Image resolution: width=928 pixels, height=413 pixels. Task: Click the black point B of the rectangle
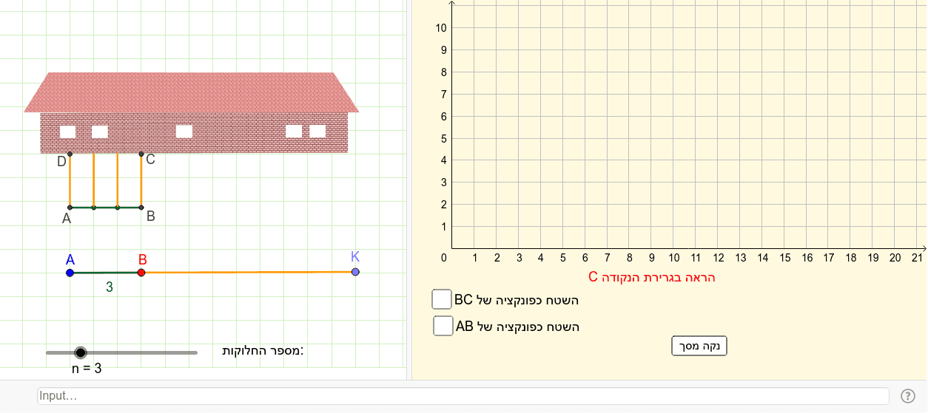tap(141, 208)
